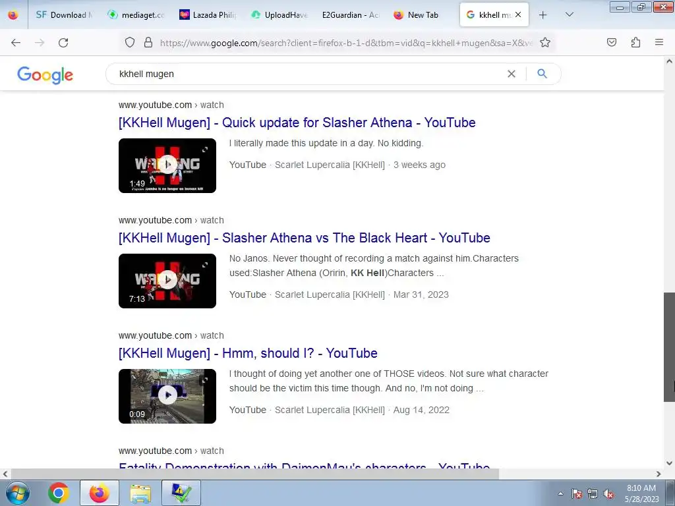Click the horizontal scrollbar thumb
The width and height of the screenshot is (675, 506).
(254, 474)
